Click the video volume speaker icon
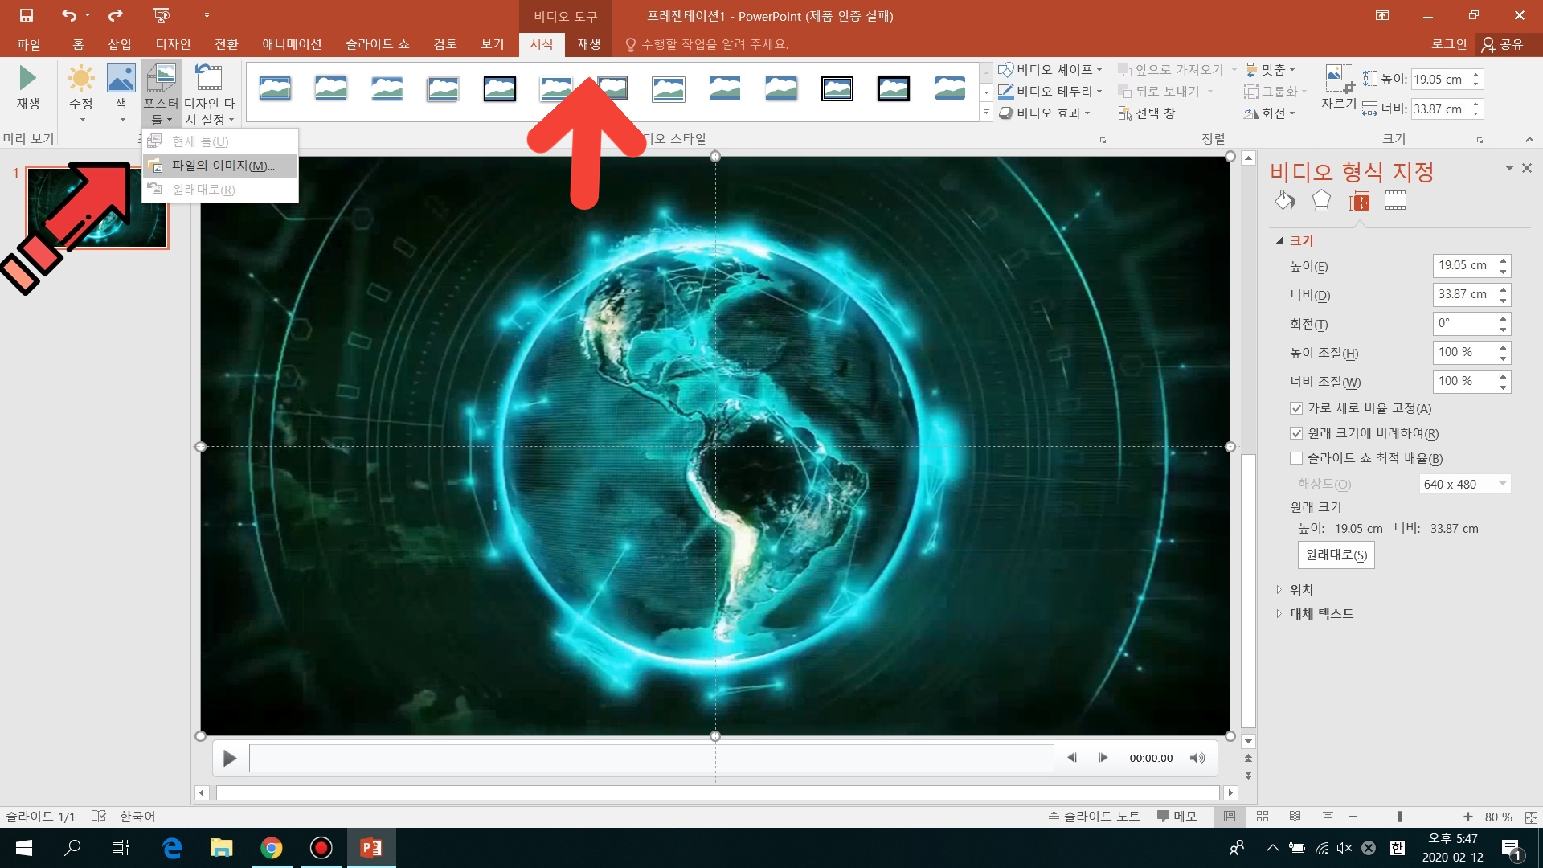The height and width of the screenshot is (868, 1543). coord(1197,758)
